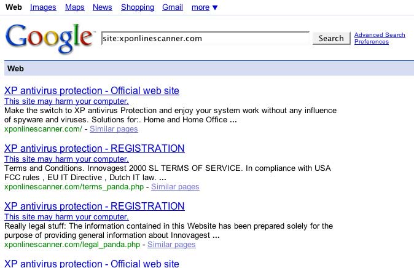Image resolution: width=414 pixels, height=268 pixels.
Task: Open REGISTRATION result for legal_panda.php
Action: point(94,207)
